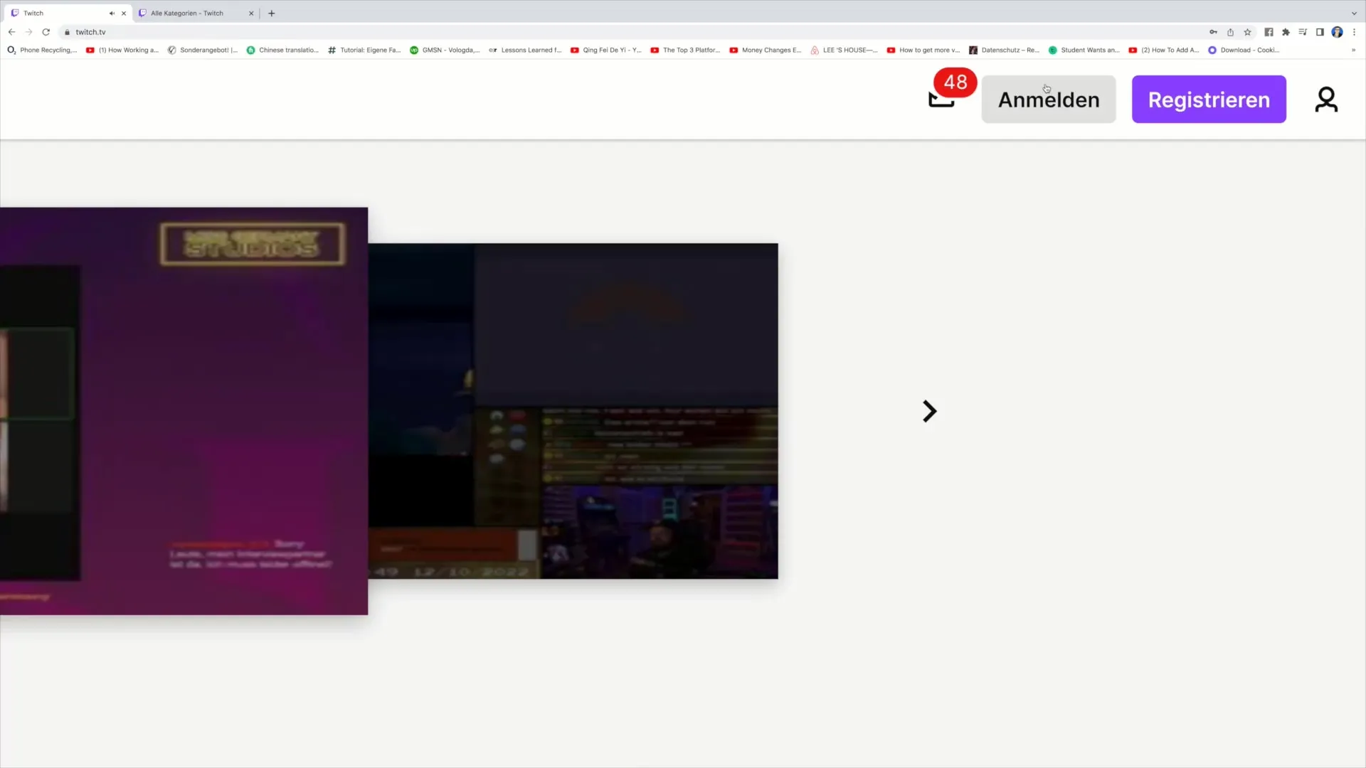Share this page from address bar
Screen dimensions: 1366x768
[1230, 32]
